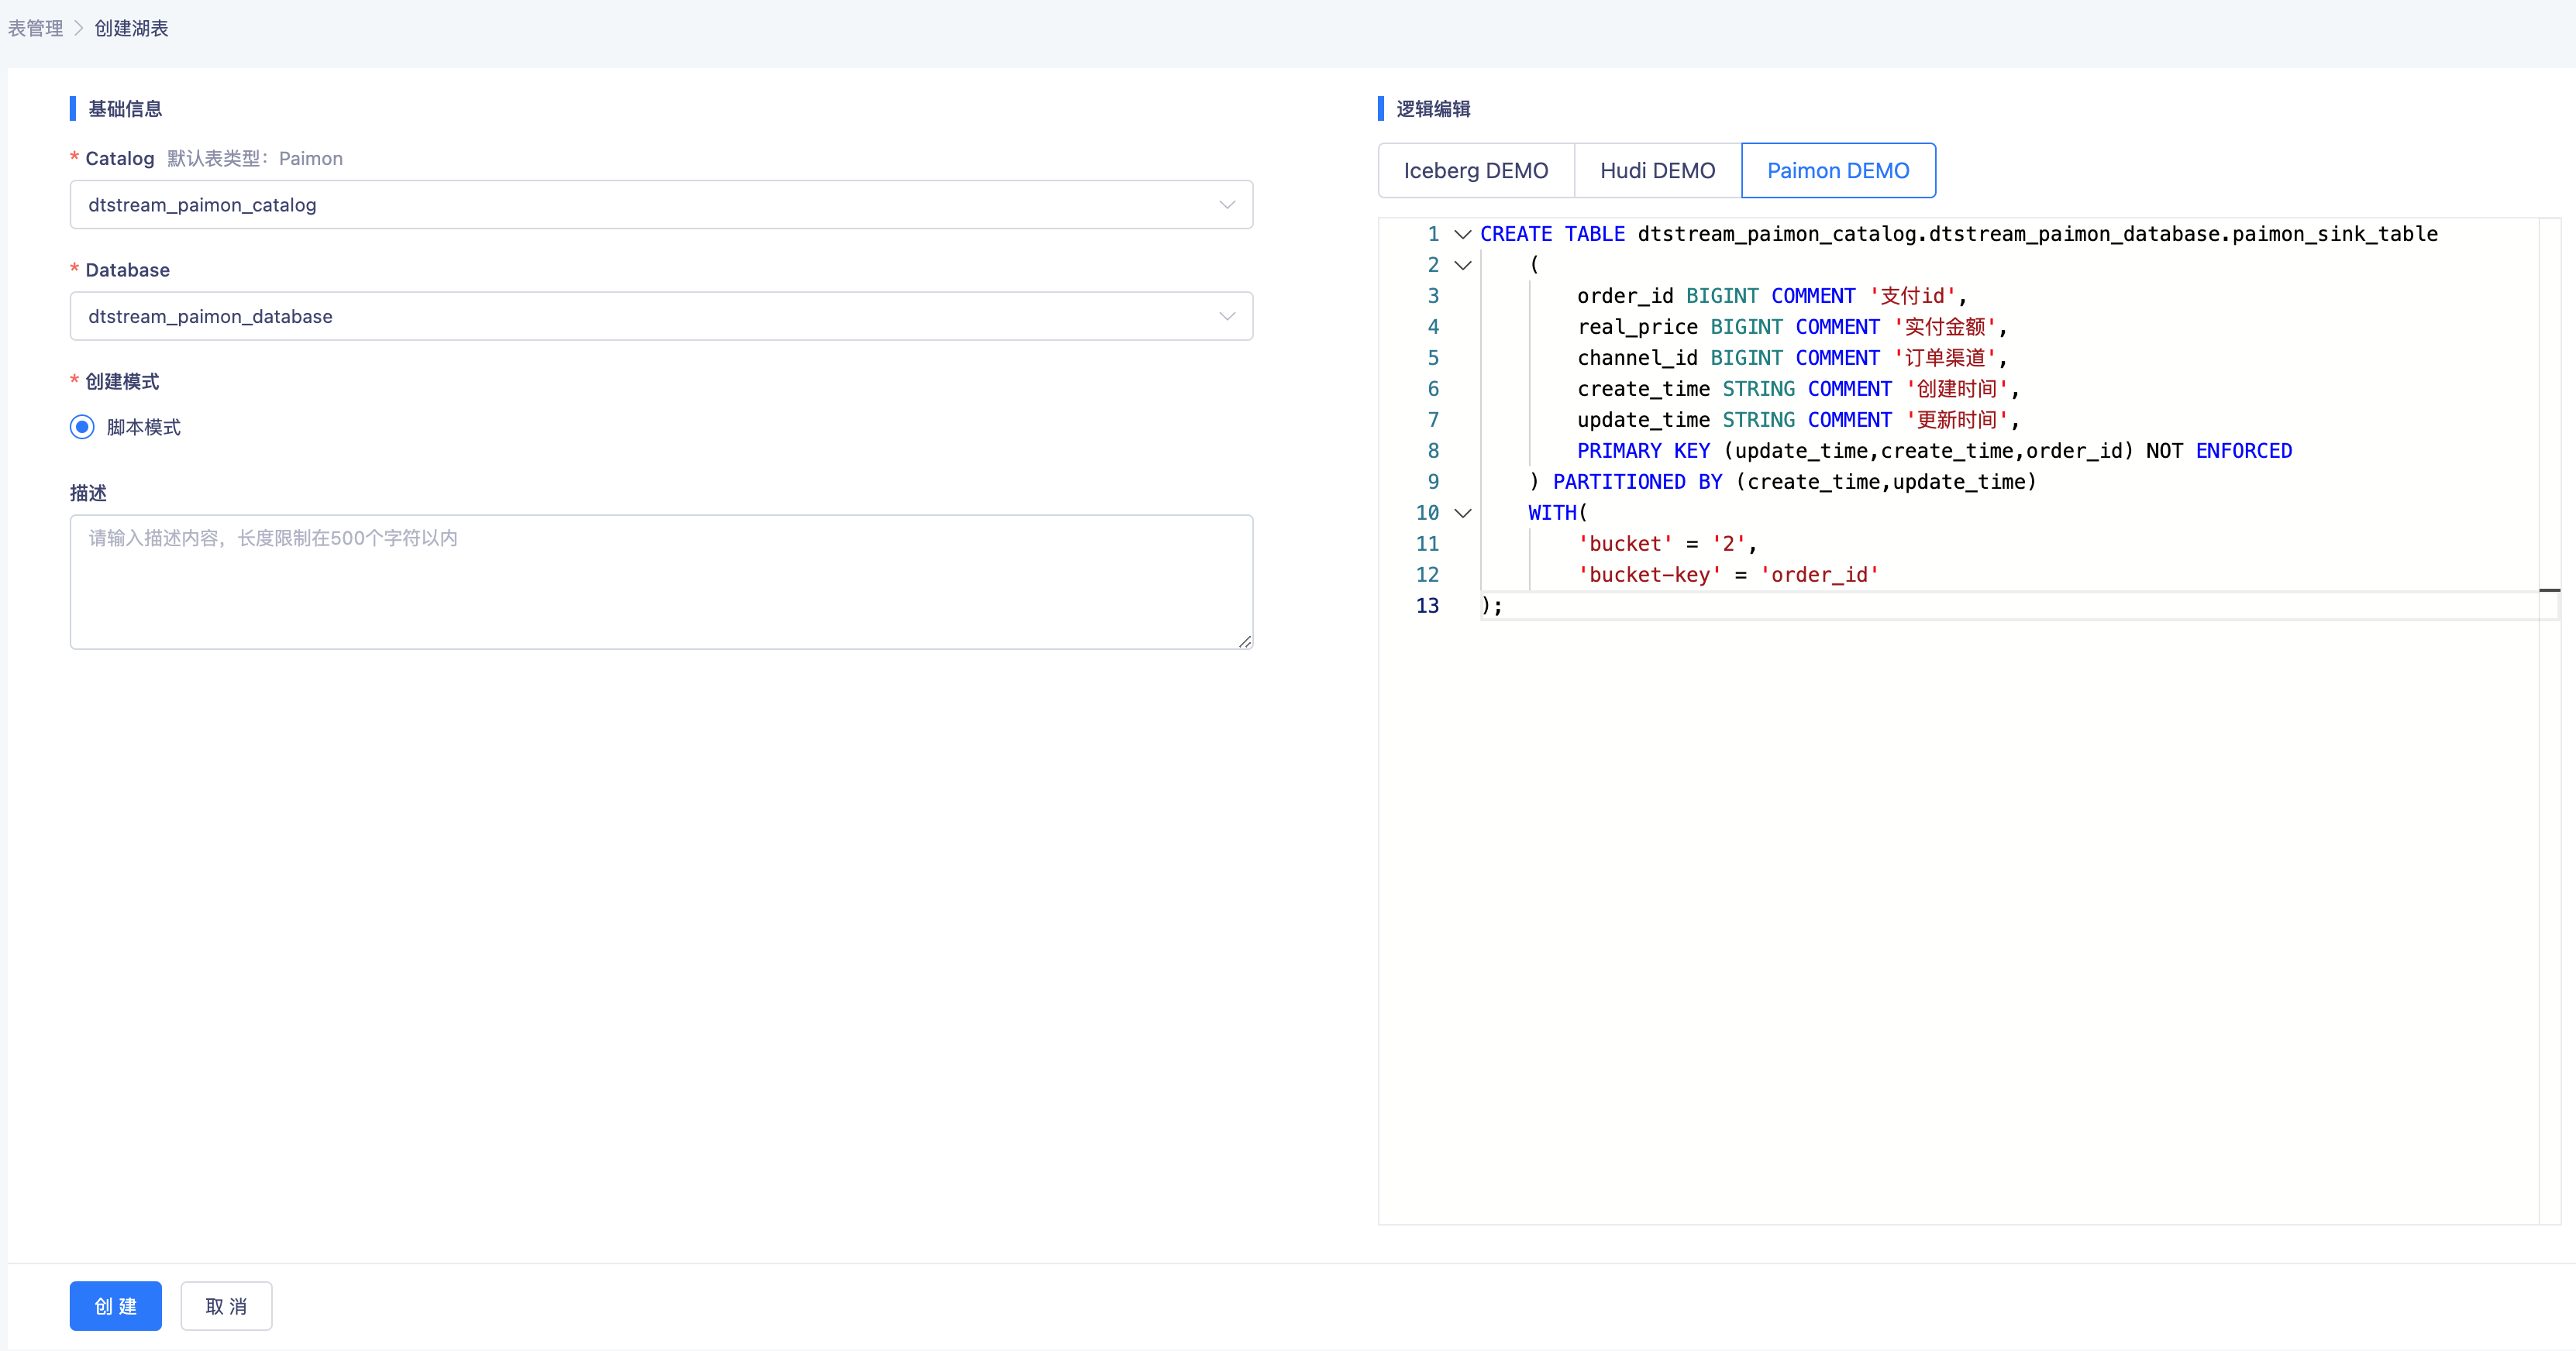This screenshot has width=2576, height=1351.
Task: Click the 取消 button
Action: 226,1306
